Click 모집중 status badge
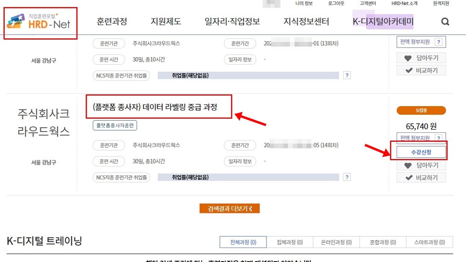This screenshot has height=262, width=466. pos(421,110)
